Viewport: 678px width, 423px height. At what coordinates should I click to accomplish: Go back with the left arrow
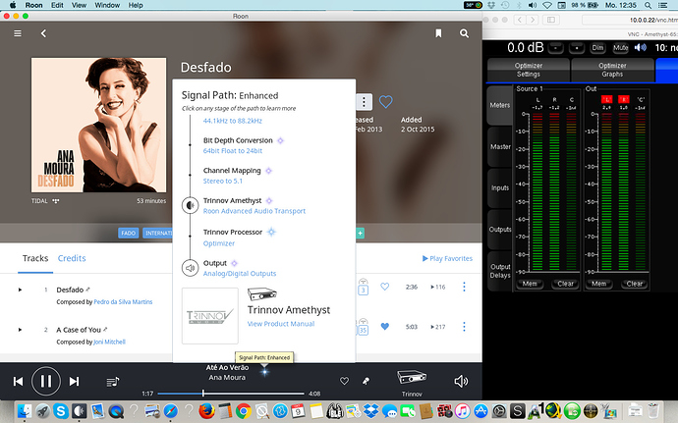(x=43, y=33)
